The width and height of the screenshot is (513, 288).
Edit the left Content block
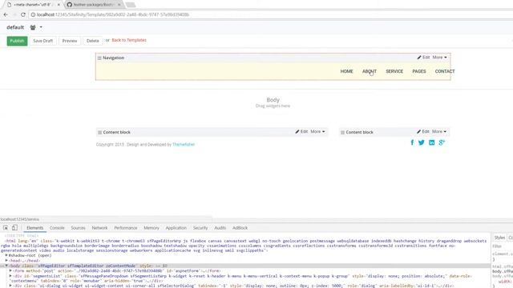[301, 131]
